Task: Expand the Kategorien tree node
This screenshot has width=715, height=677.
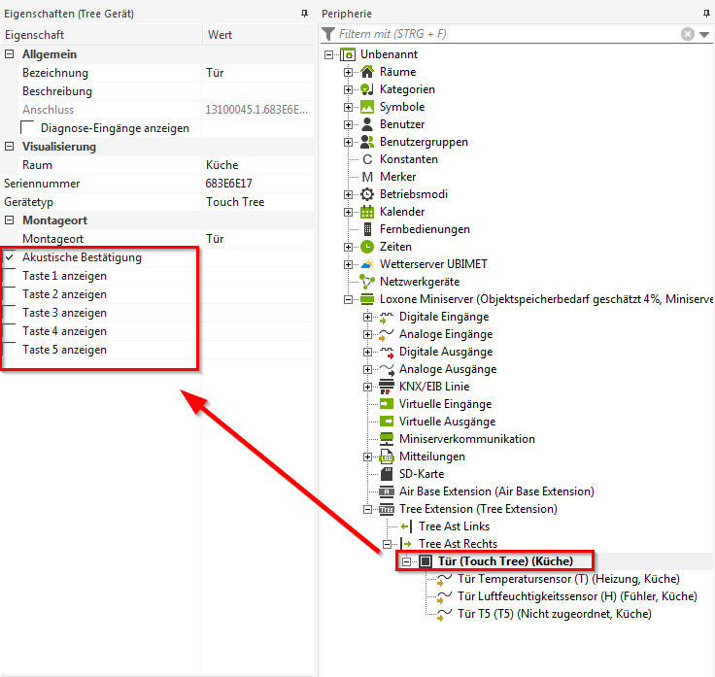Action: [348, 89]
